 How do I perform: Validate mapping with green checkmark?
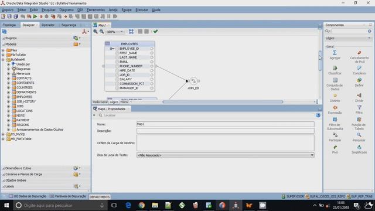click(x=155, y=31)
